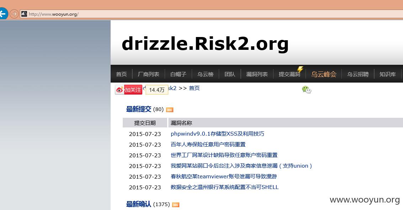Open the 团队 menu item

pos(230,74)
